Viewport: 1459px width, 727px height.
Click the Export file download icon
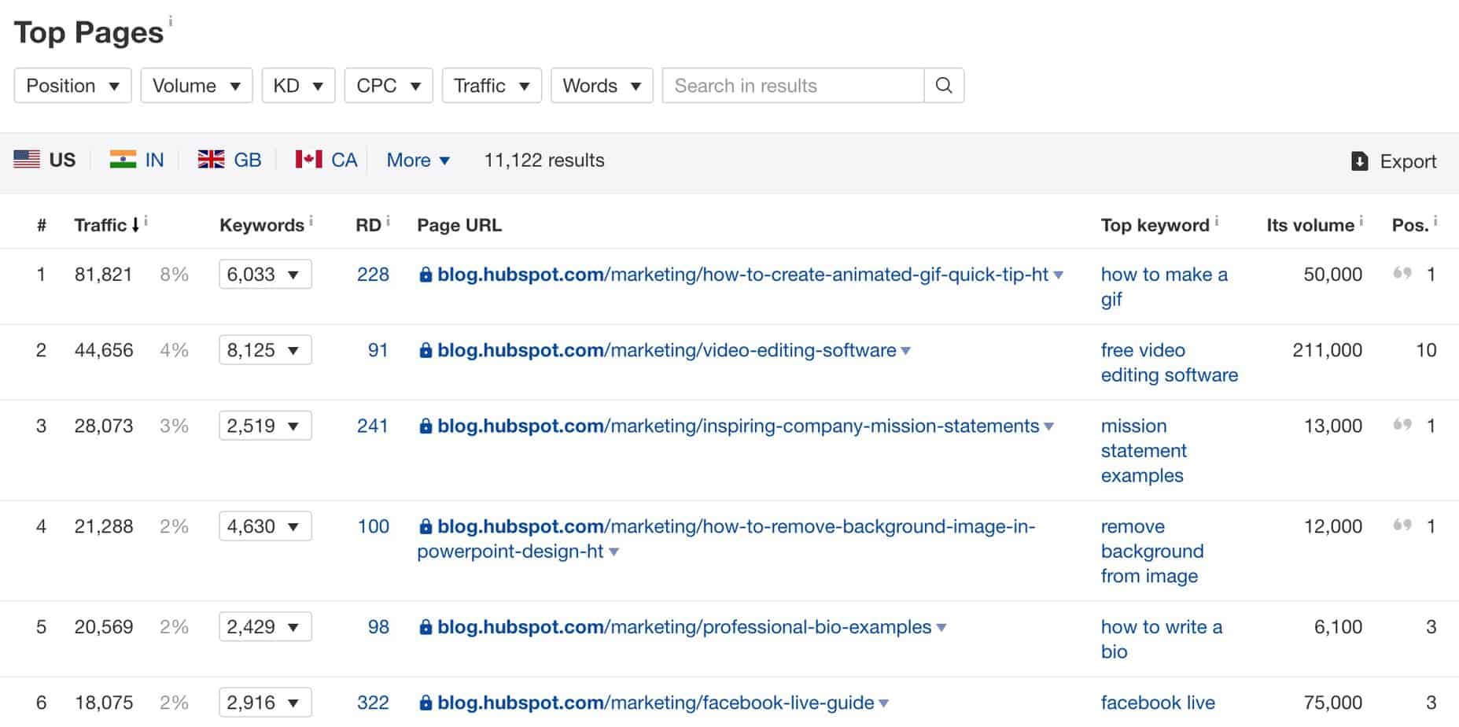[x=1359, y=161]
